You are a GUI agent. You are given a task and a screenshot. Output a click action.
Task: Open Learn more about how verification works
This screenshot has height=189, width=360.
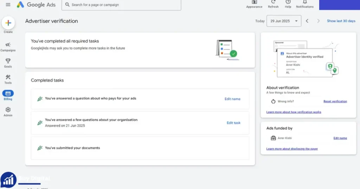pos(294,112)
